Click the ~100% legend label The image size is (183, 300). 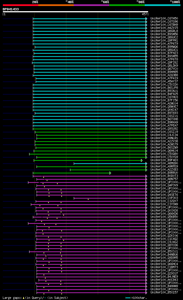pyautogui.click(x=175, y=2)
